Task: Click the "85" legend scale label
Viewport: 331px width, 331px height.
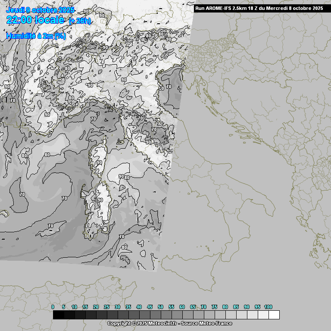Action: point(236,307)
